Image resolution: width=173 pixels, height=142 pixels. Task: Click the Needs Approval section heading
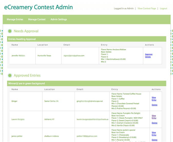tap(26, 31)
